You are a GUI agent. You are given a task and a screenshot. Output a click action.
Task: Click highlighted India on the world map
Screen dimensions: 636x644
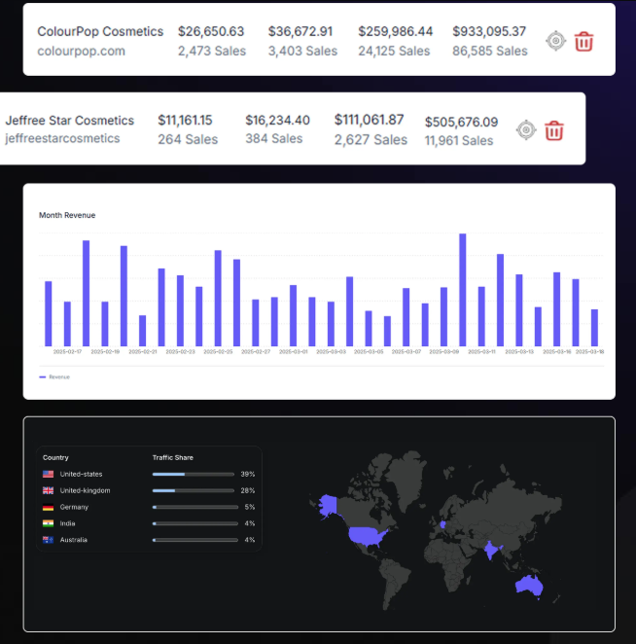tap(491, 550)
